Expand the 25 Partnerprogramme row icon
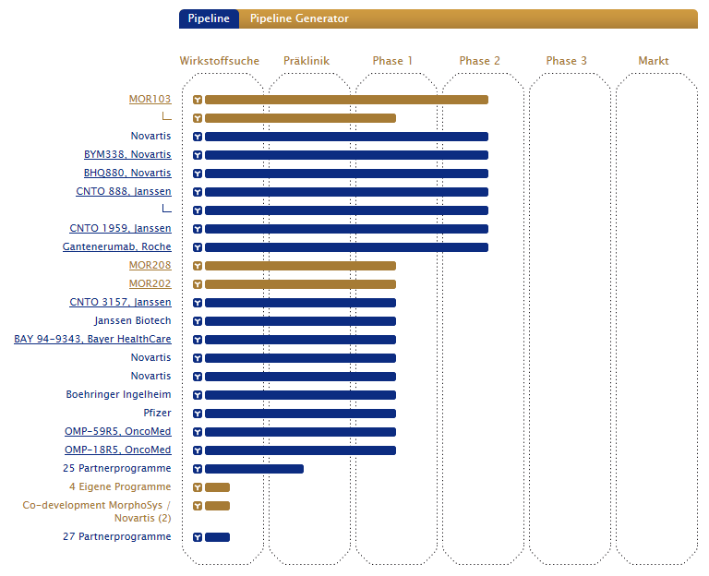 198,469
